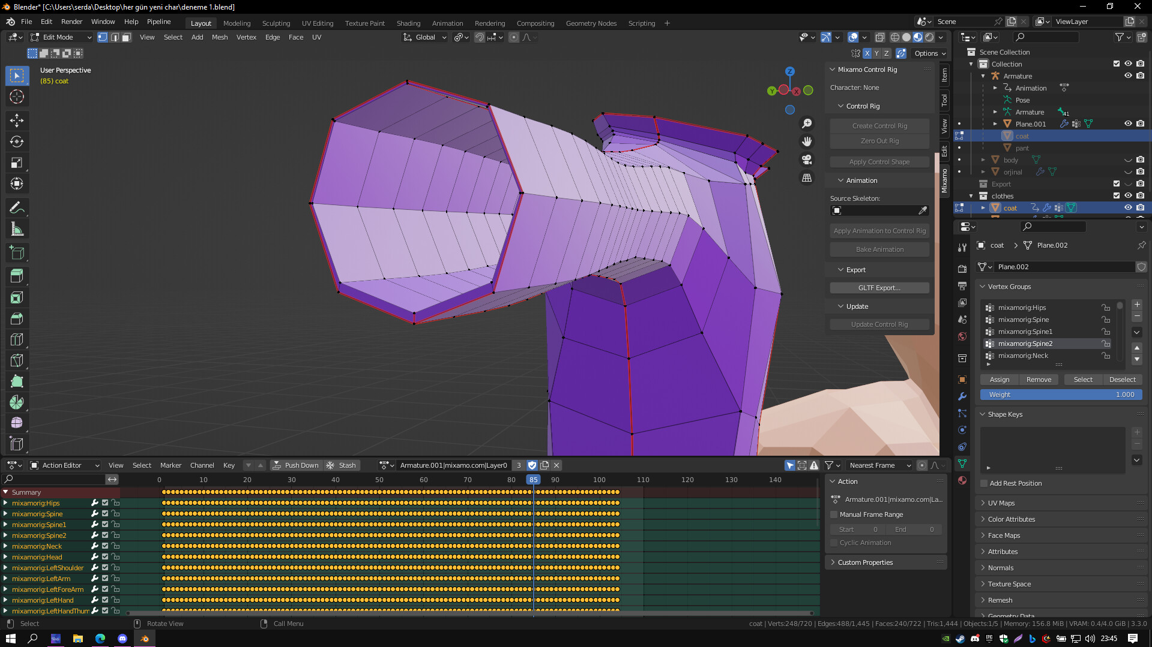Open Action Editor mode dropdown

coord(64,465)
